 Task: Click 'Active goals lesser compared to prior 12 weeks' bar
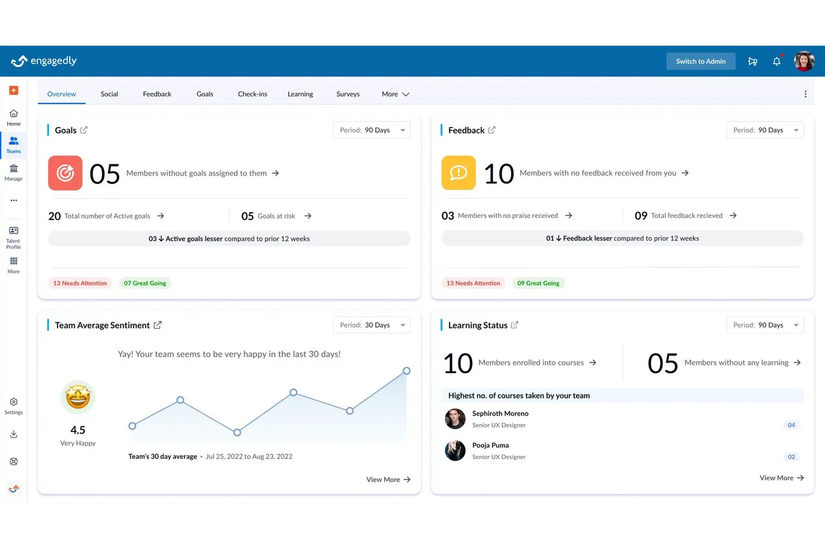(229, 239)
